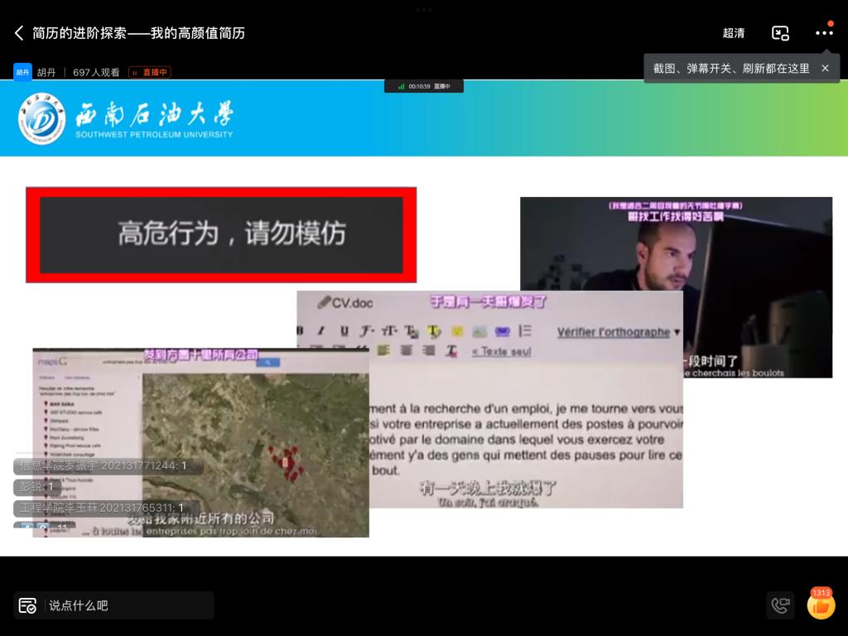Tap the 胡丹 host avatar

click(x=22, y=72)
